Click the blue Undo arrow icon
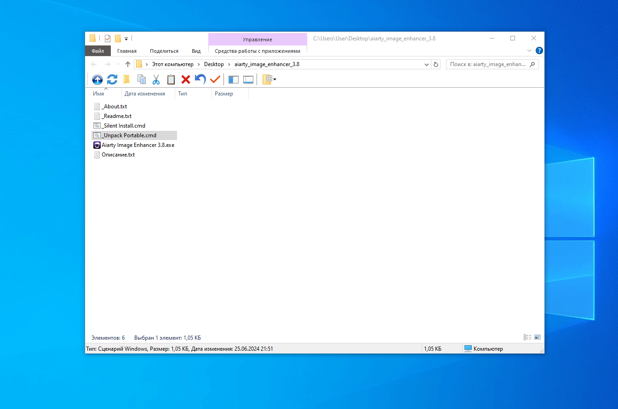The image size is (618, 409). (200, 79)
